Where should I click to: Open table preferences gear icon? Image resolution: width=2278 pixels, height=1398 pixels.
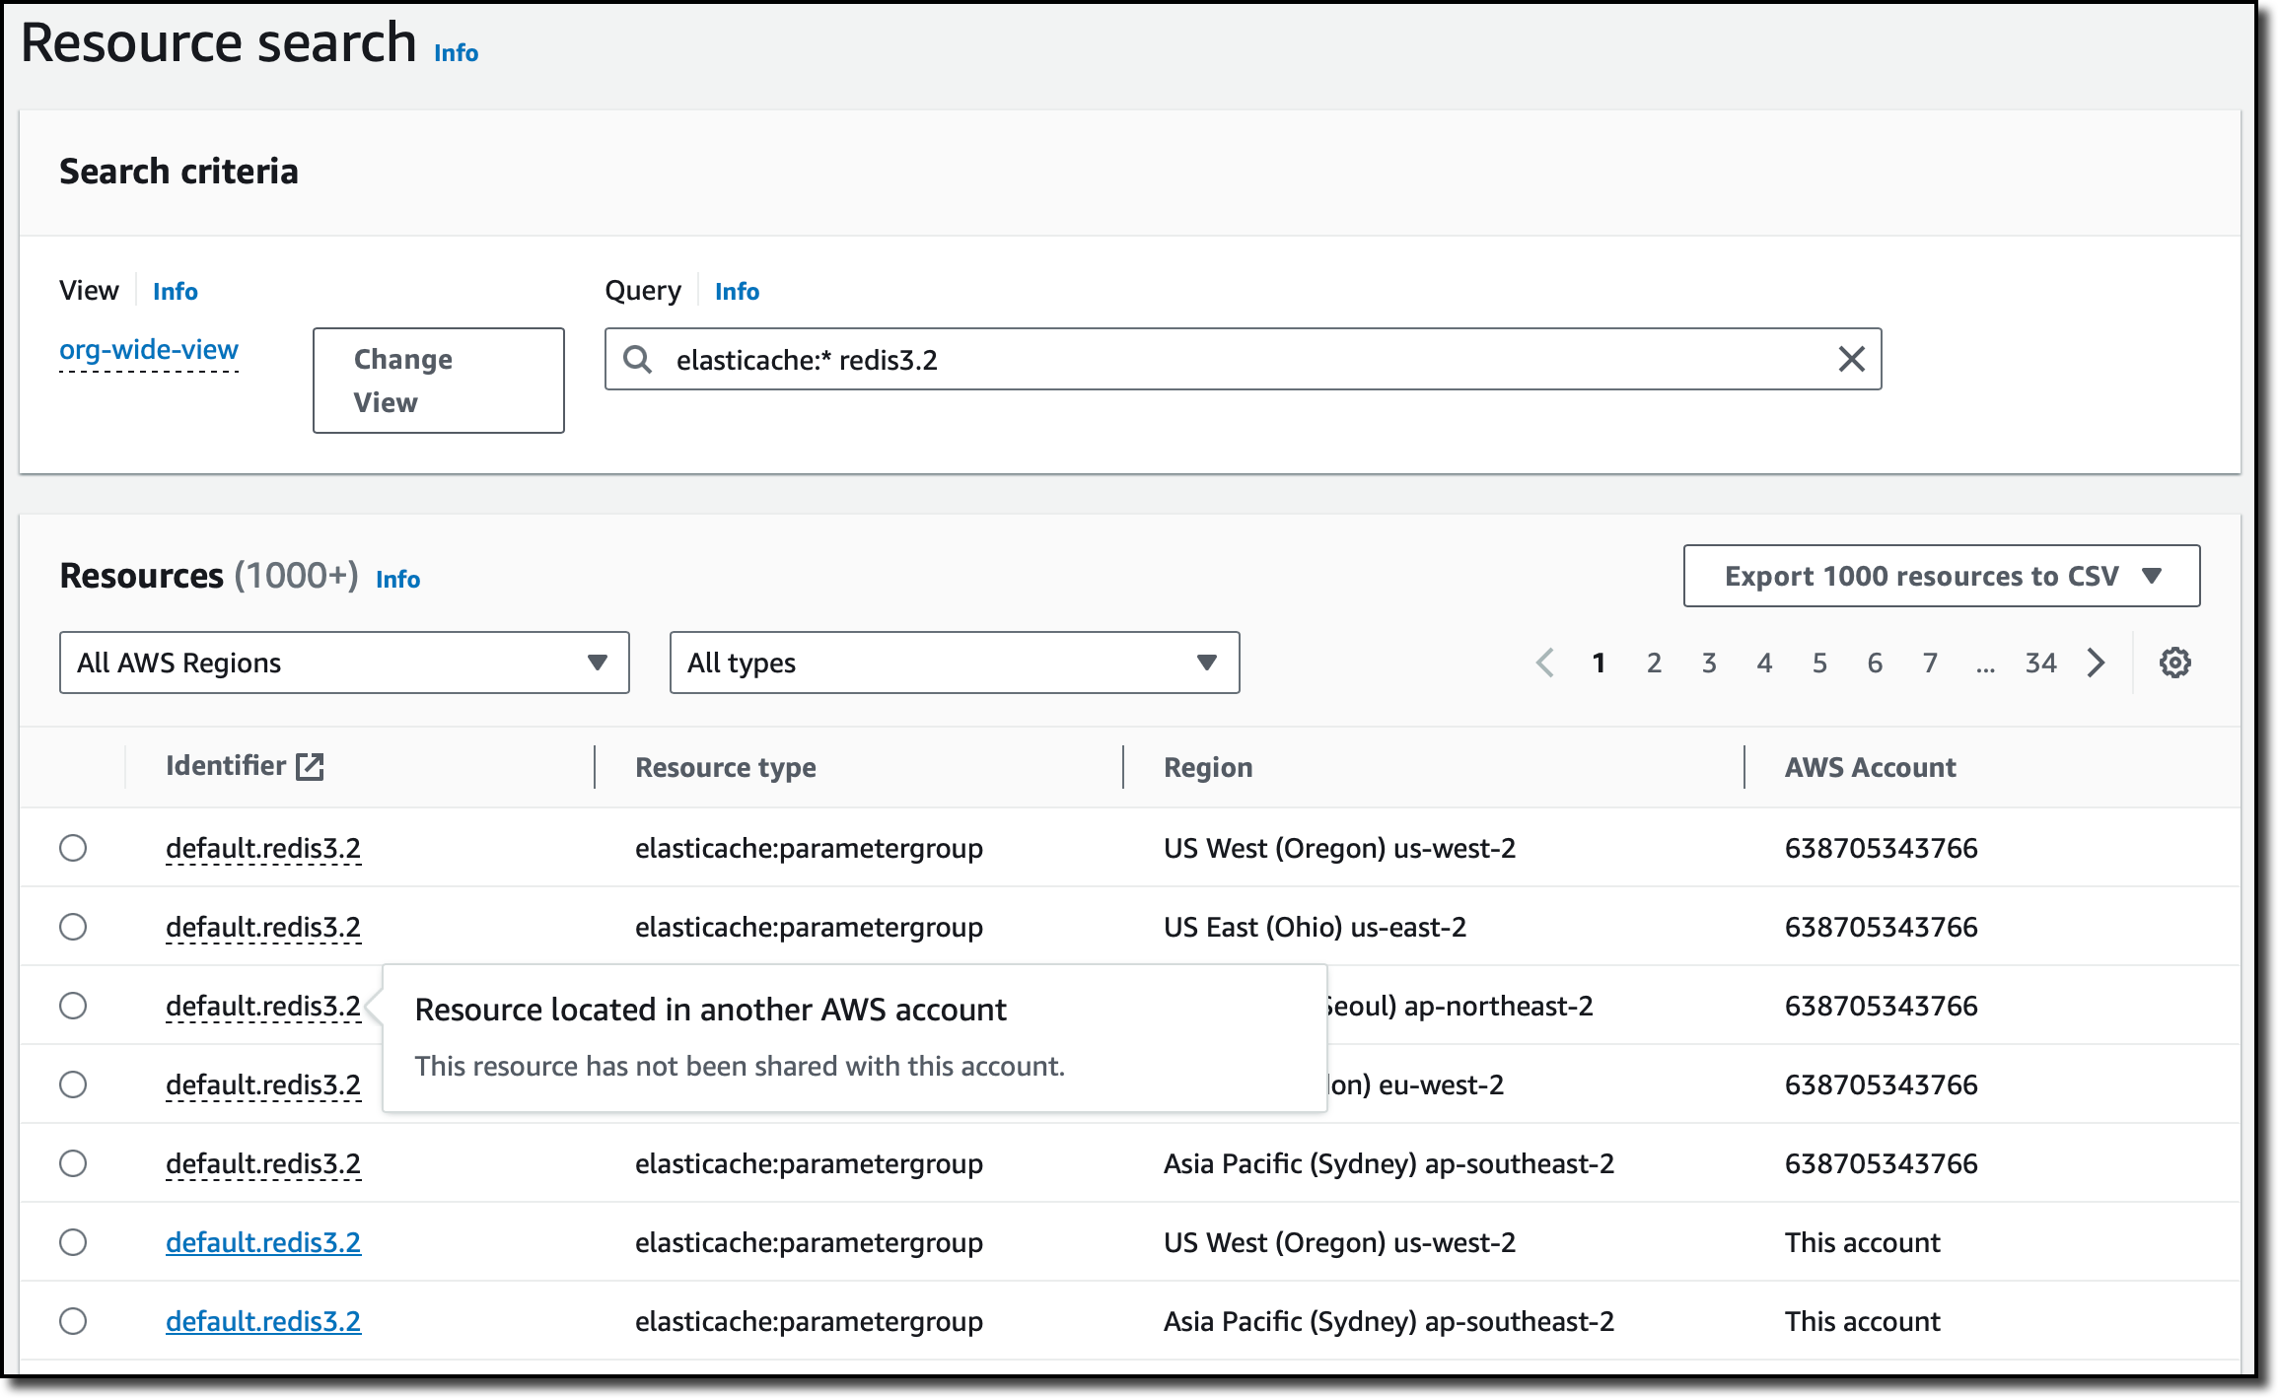2174,663
